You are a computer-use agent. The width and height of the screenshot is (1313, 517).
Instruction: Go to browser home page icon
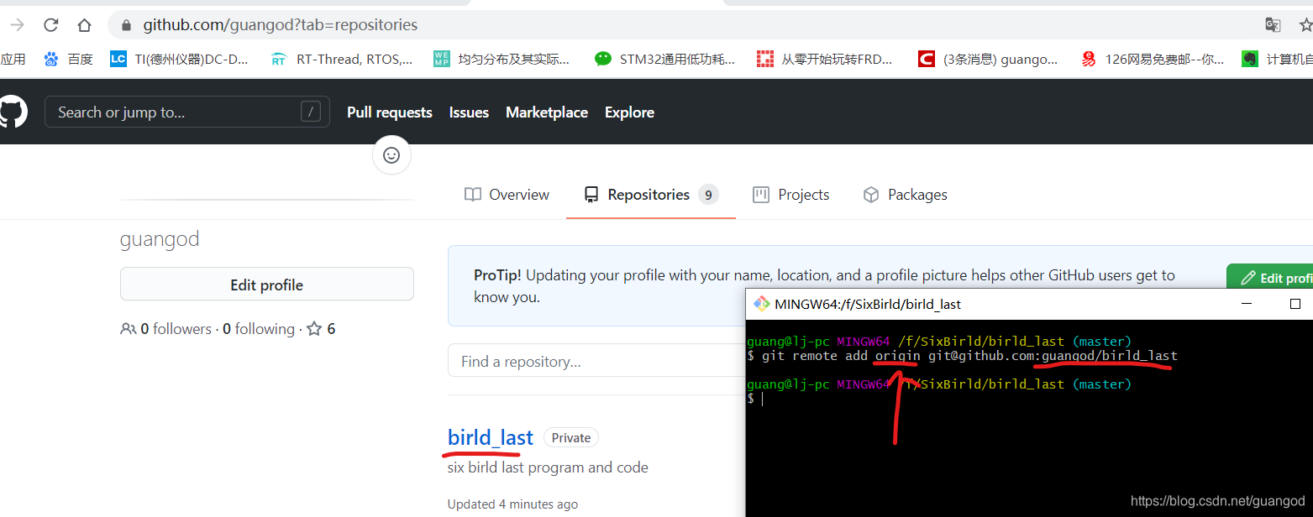[x=84, y=24]
